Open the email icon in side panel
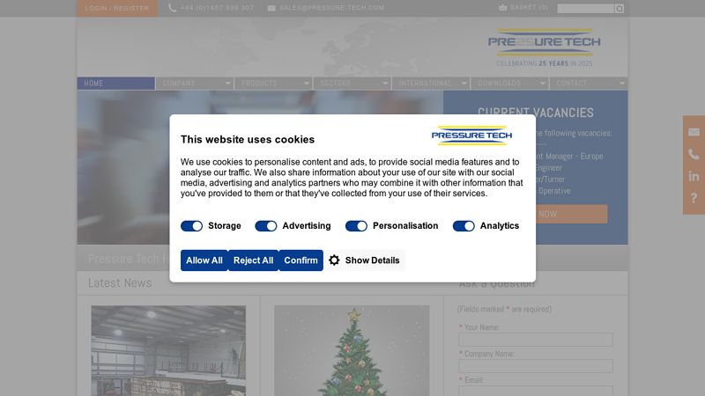 click(694, 132)
